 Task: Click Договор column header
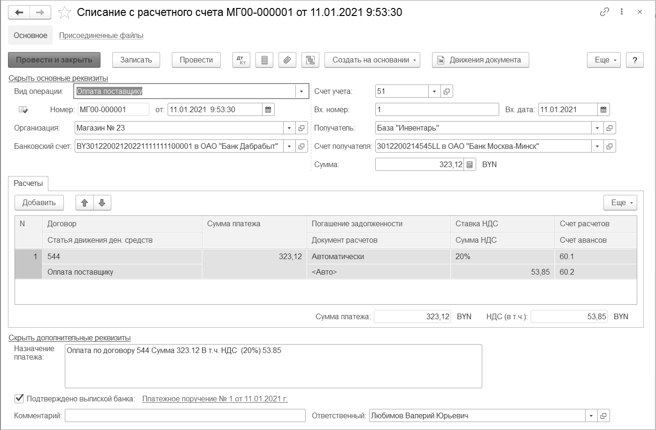[x=123, y=224]
